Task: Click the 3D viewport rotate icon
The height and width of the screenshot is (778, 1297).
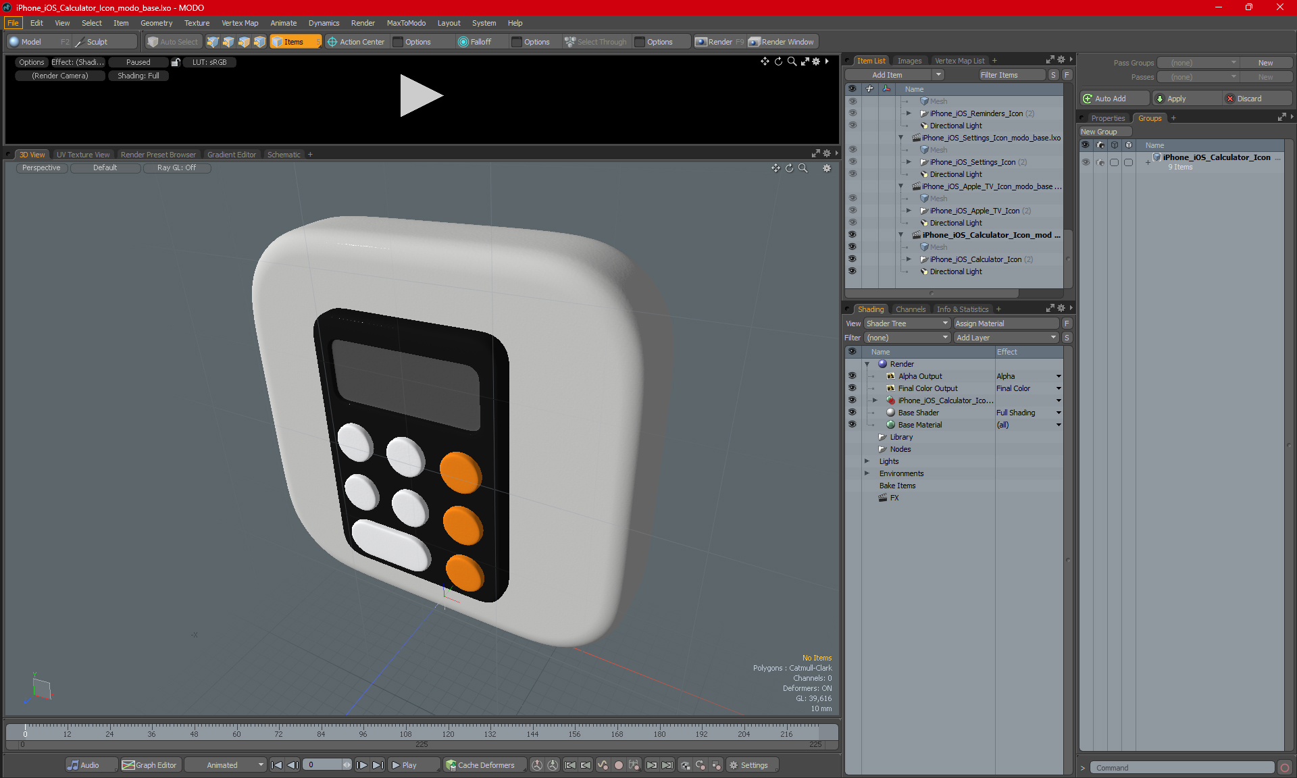Action: coord(789,168)
